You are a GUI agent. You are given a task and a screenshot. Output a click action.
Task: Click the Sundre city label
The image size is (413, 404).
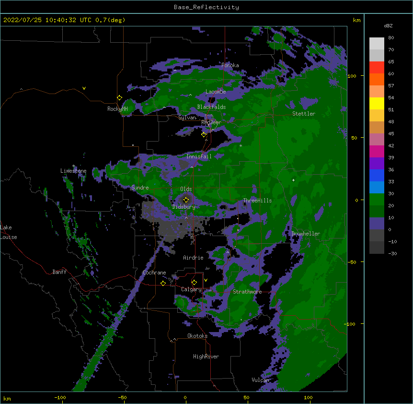140,188
